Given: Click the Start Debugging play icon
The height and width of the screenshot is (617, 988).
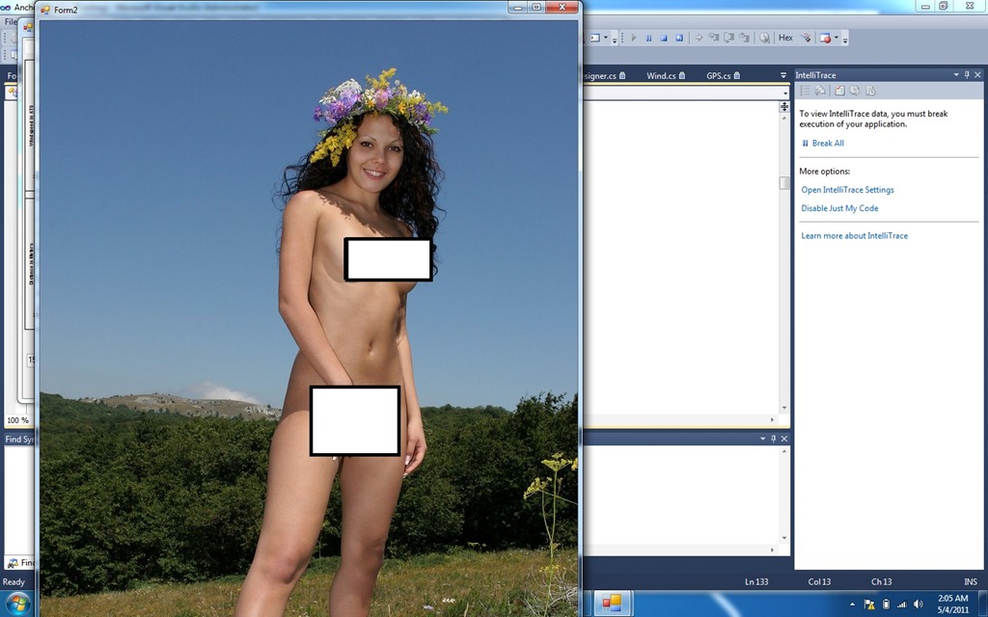Looking at the screenshot, I should coord(633,38).
